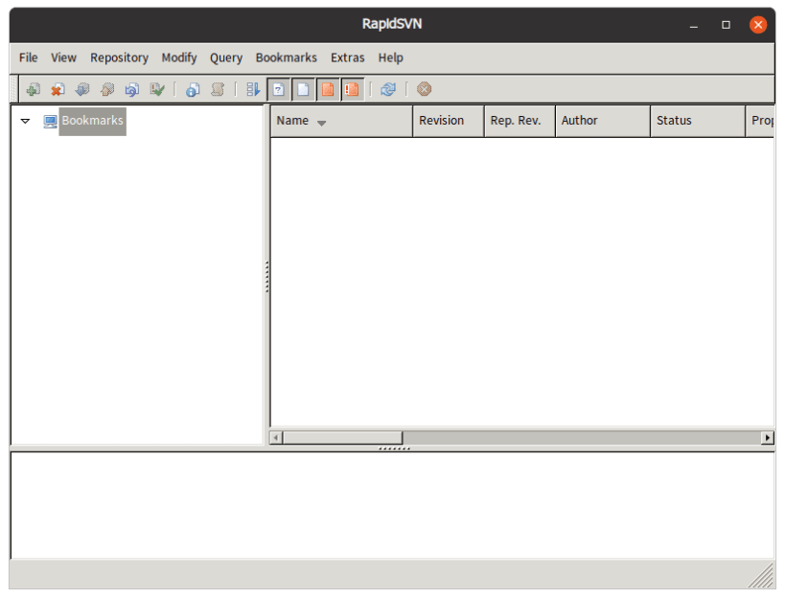
Task: Collapse the Bookmarks tree node
Action: tap(25, 121)
